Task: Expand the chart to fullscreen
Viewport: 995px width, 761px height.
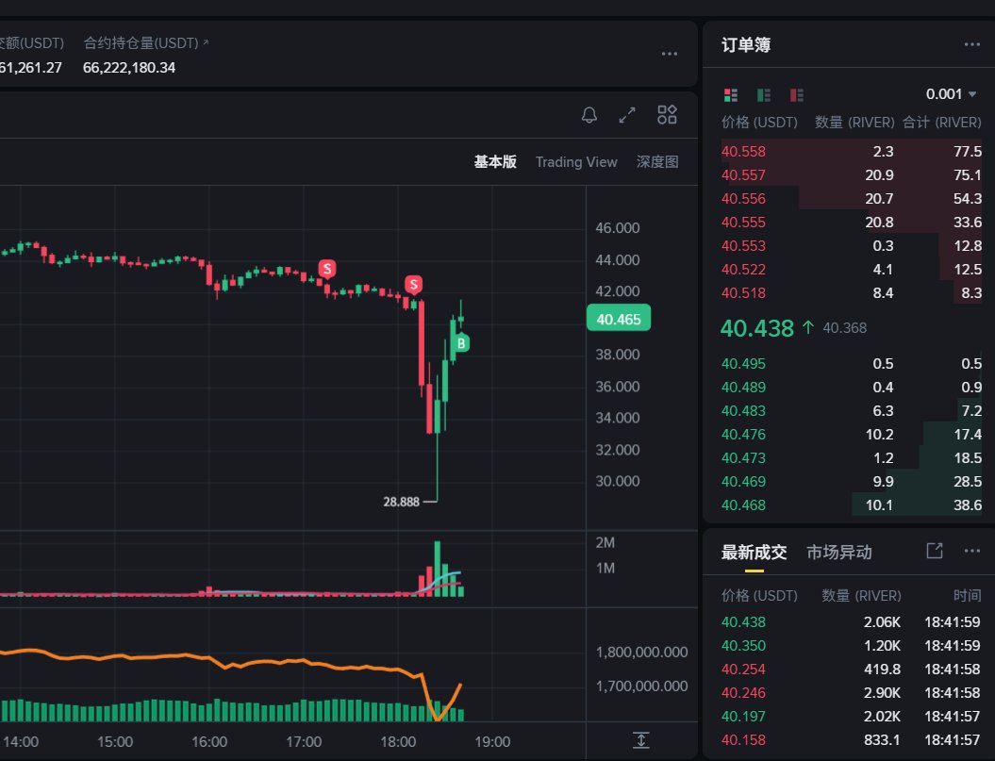Action: [x=627, y=115]
